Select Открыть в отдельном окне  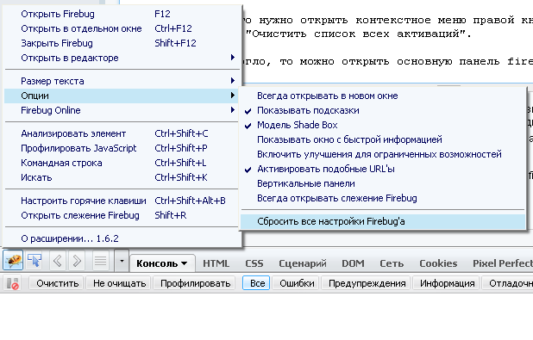click(122, 28)
